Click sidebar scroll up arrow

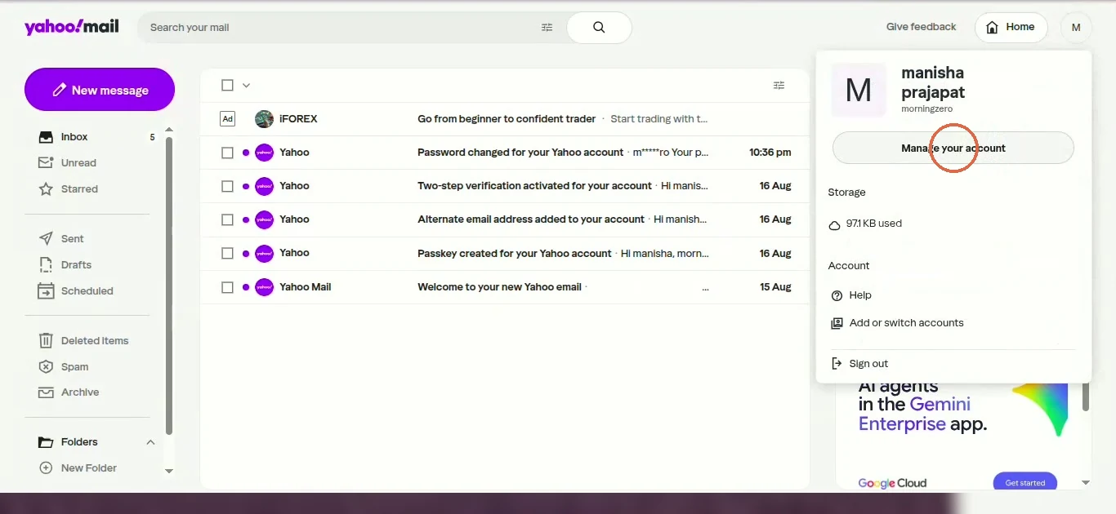[x=169, y=130]
